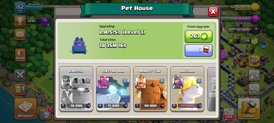This screenshot has width=274, height=123.
Task: Open info for the Unicorn pet
Action: pyautogui.click(x=199, y=81)
